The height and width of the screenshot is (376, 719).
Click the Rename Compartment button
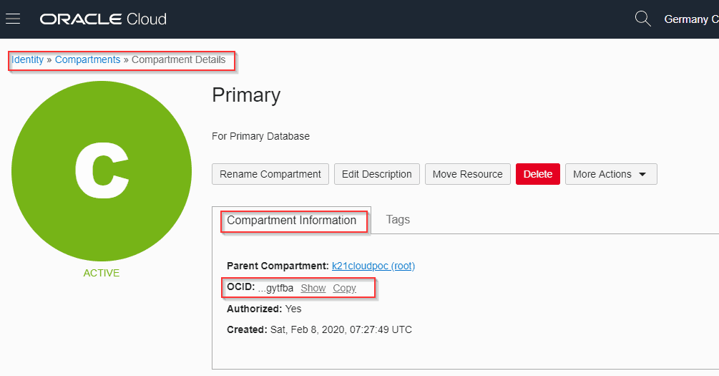pos(270,174)
